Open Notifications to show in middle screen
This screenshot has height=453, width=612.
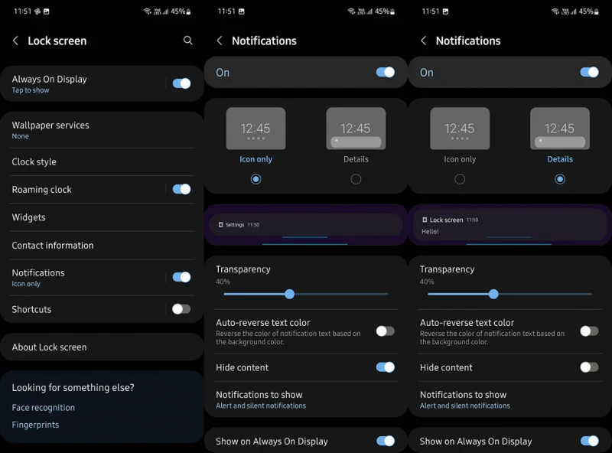[x=306, y=399]
